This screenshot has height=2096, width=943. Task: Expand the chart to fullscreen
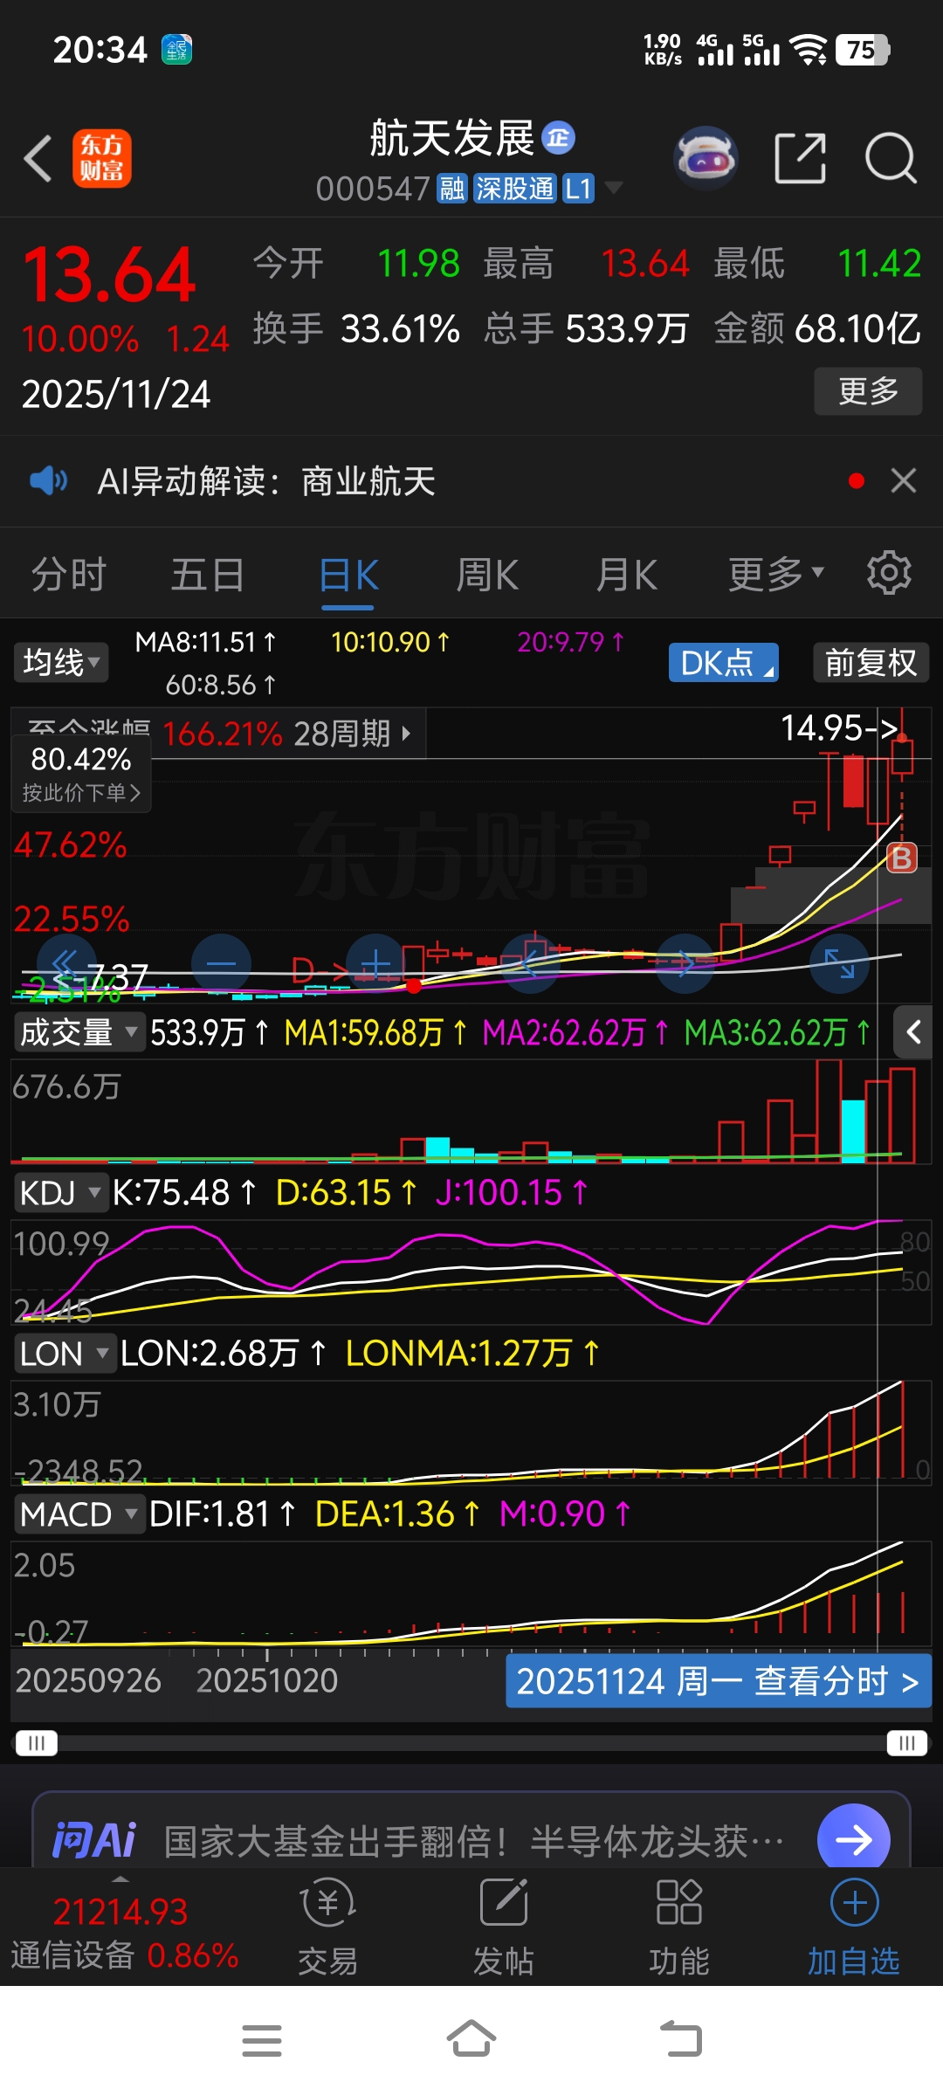point(840,963)
